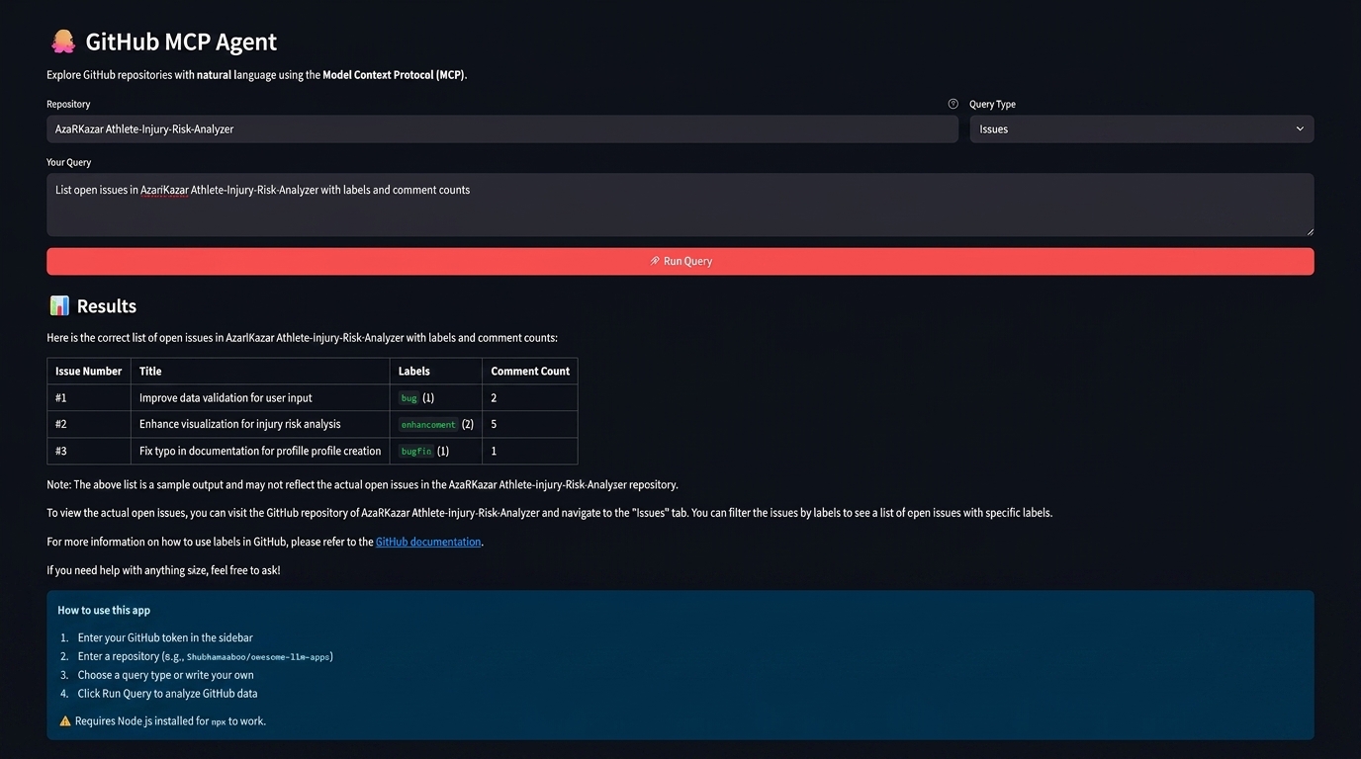
Task: Click the warning icon near Node.js requirement
Action: (x=65, y=721)
